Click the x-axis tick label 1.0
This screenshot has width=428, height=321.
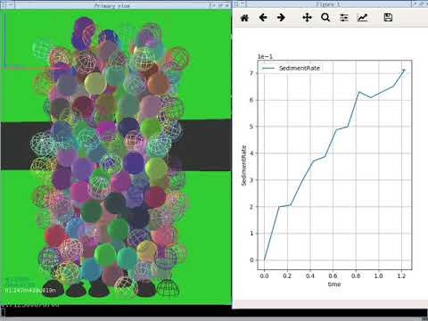click(x=378, y=276)
